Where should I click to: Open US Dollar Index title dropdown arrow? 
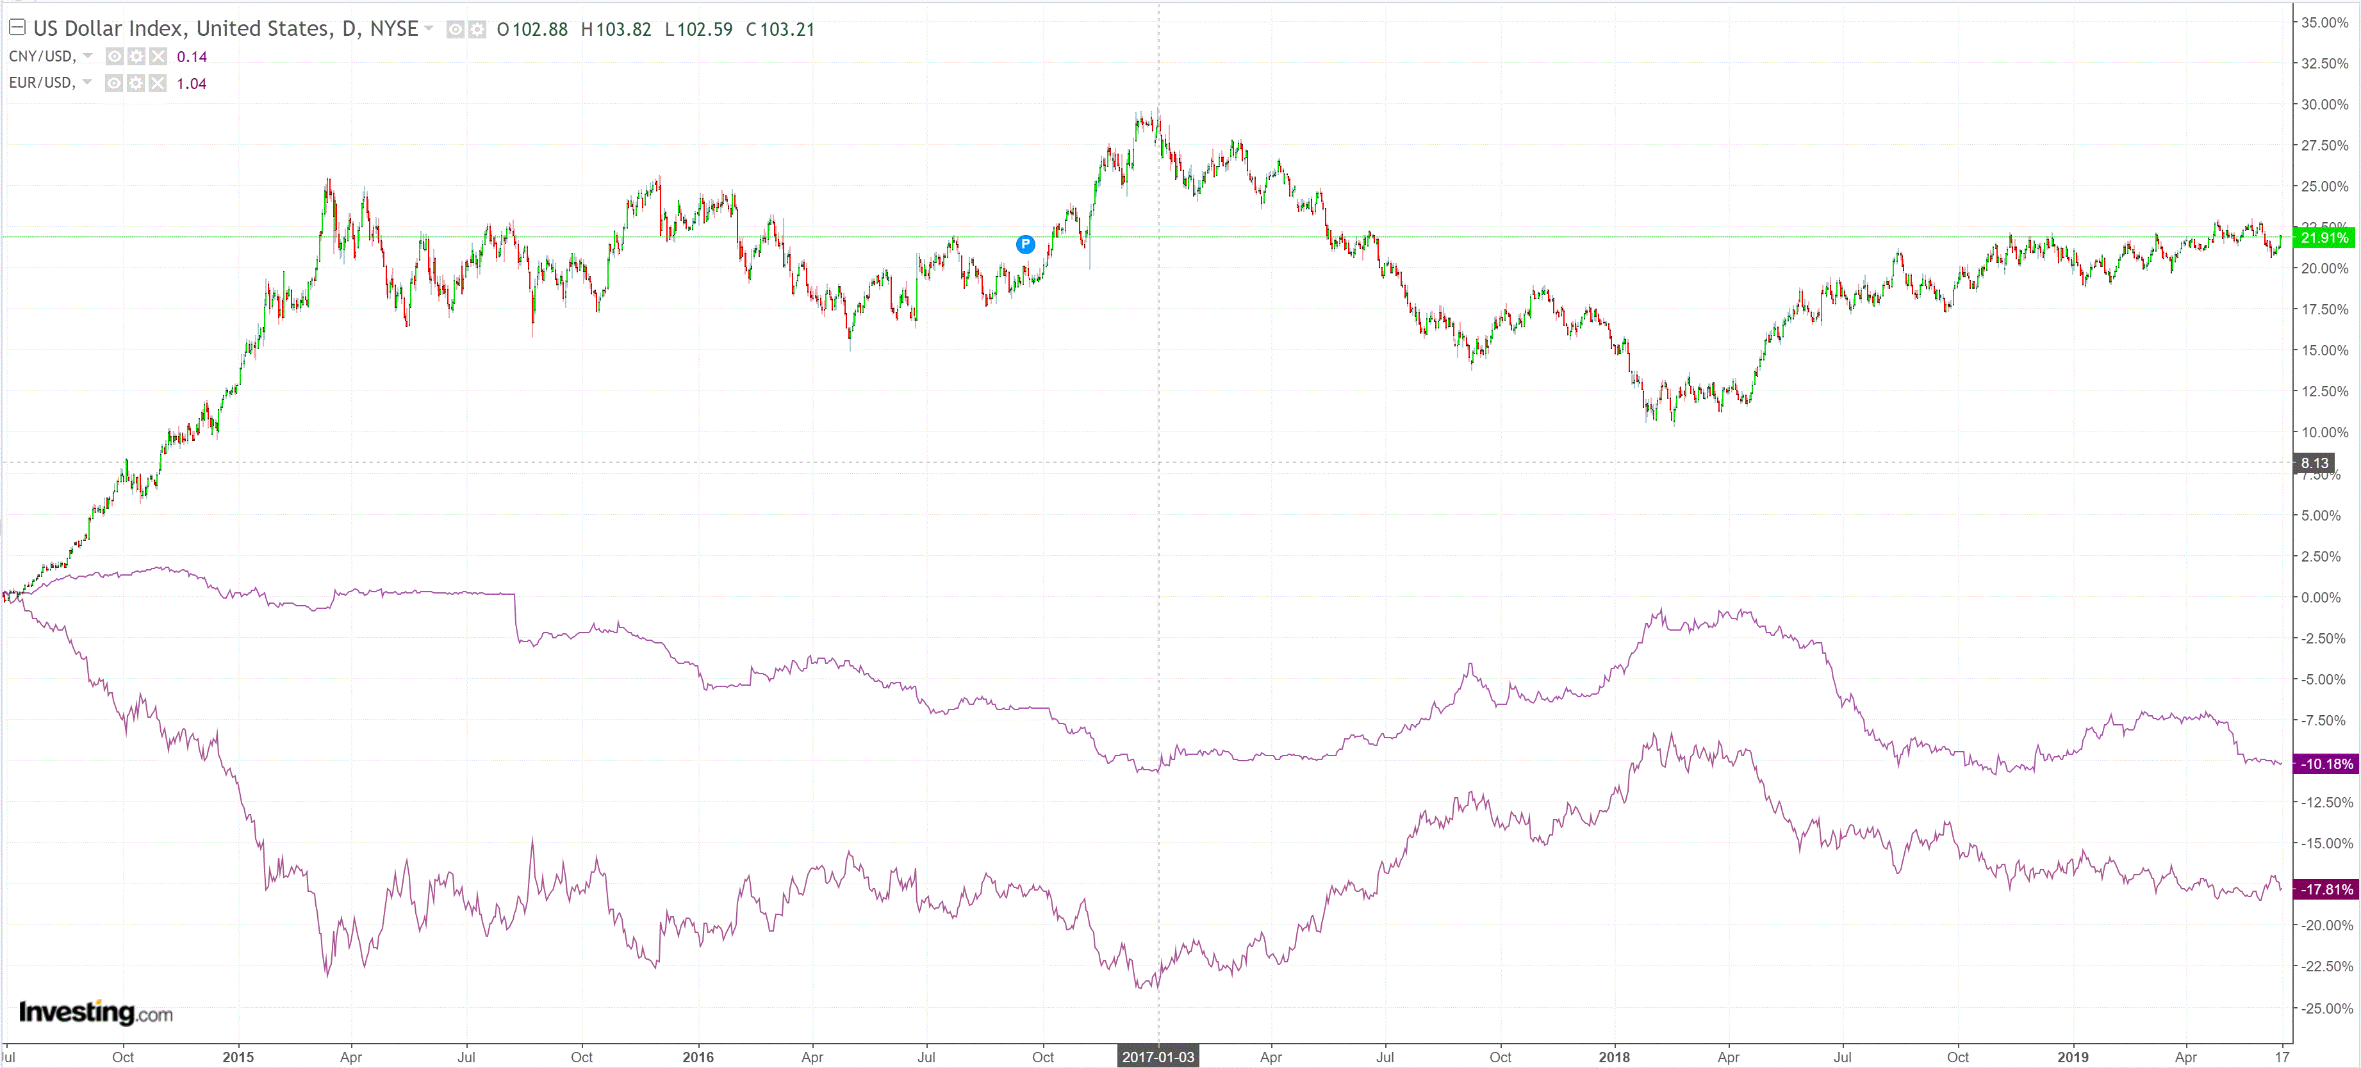pyautogui.click(x=428, y=28)
